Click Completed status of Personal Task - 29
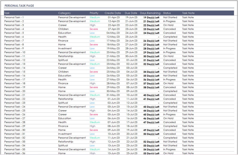The height and width of the screenshot is (155, 238). (170, 126)
